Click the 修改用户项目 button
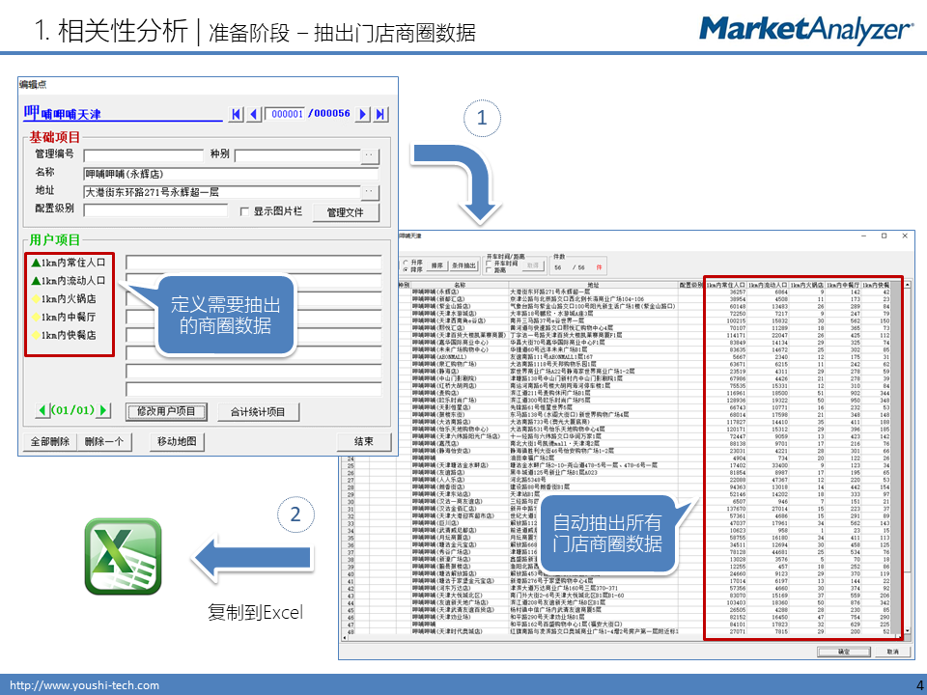Screen dimensions: 927x695 click(167, 411)
